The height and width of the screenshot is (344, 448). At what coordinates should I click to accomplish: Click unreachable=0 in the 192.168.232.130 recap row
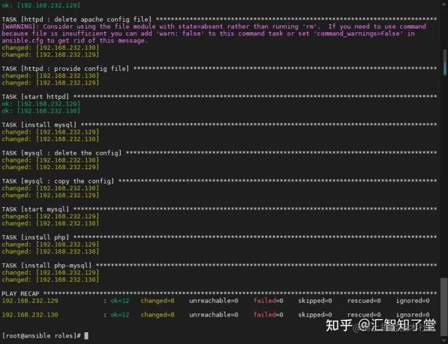click(213, 315)
